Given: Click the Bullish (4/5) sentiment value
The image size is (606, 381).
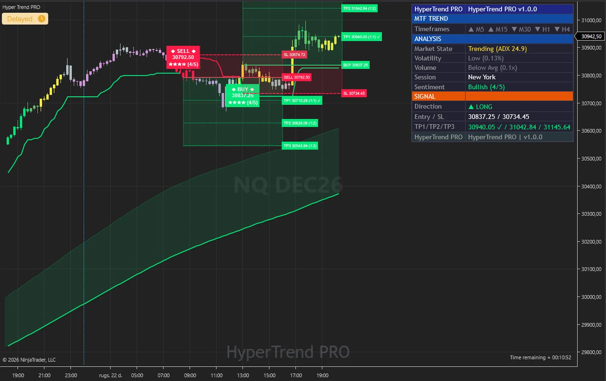Looking at the screenshot, I should [486, 87].
